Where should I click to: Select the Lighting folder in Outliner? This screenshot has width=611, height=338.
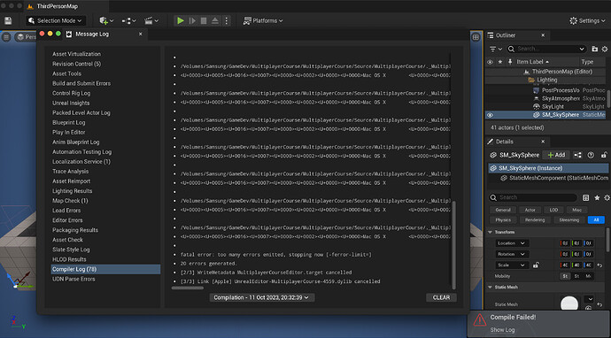(x=547, y=80)
